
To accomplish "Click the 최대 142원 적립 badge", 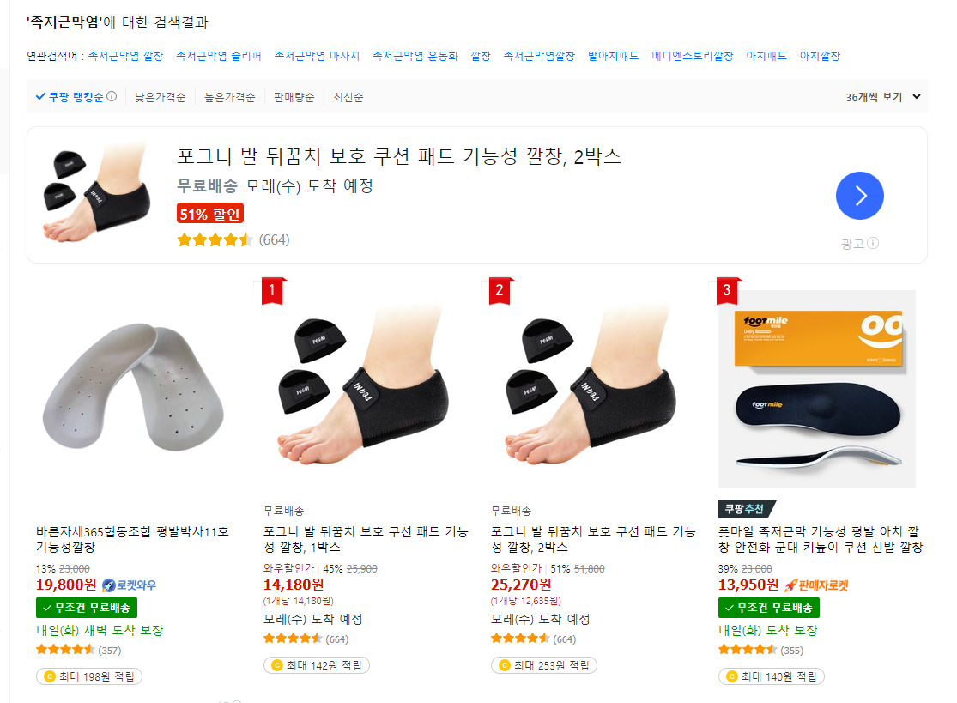I will 317,665.
